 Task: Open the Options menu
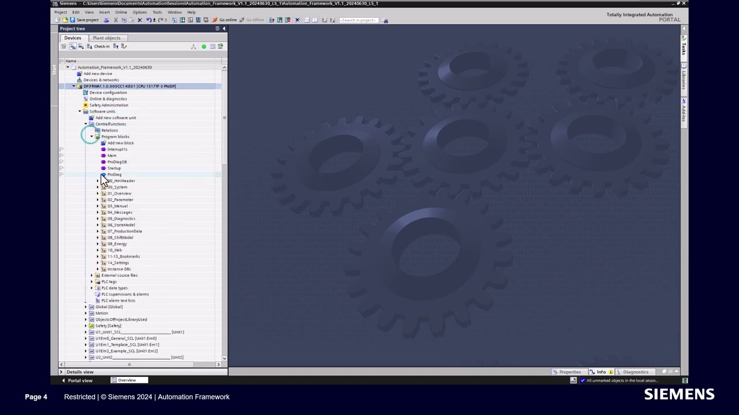tap(140, 12)
